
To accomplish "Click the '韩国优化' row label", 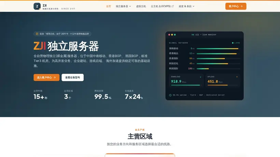I will coord(173,63).
